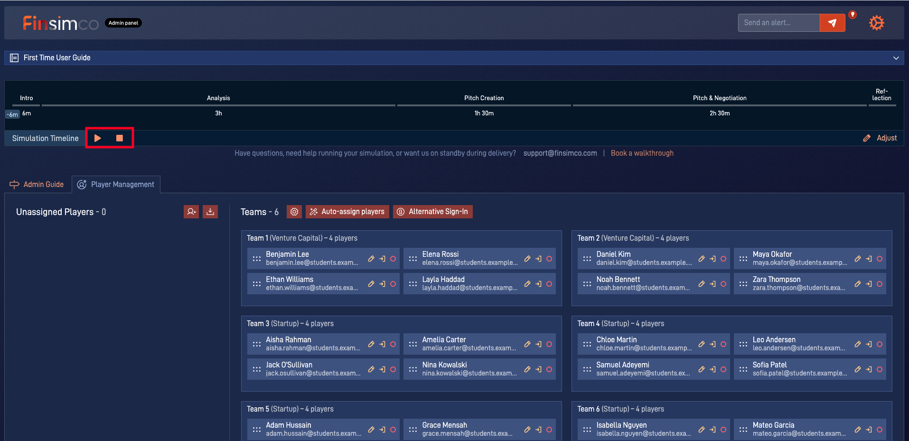Switch to the Admin Guide tab

coord(37,184)
